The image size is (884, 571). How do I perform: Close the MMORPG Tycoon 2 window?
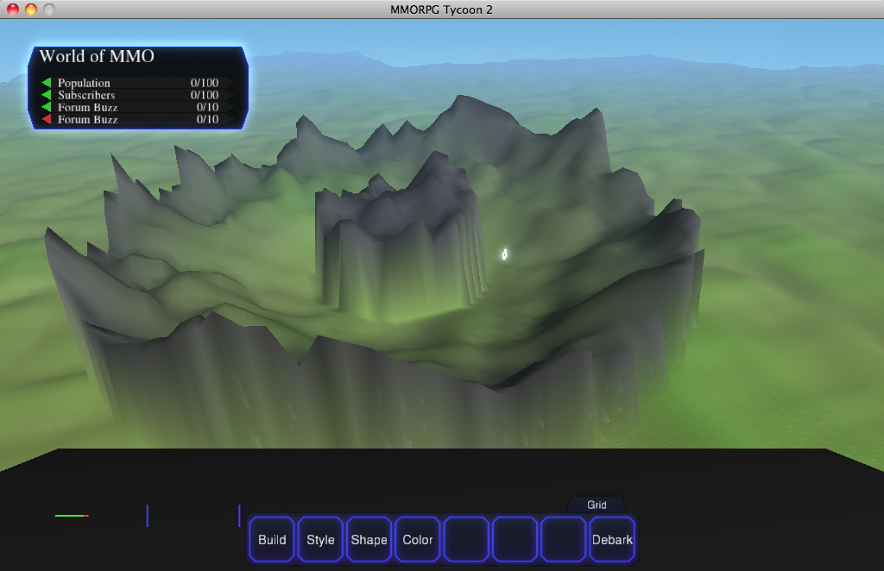pyautogui.click(x=12, y=9)
